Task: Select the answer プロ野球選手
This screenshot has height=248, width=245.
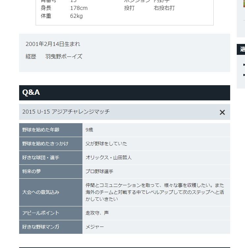Action: point(99,171)
